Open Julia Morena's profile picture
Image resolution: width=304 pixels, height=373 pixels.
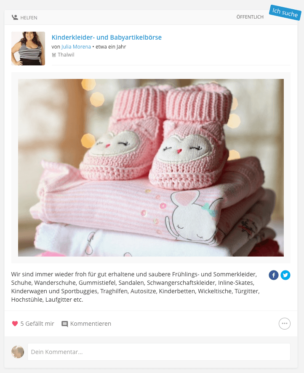pyautogui.click(x=28, y=49)
